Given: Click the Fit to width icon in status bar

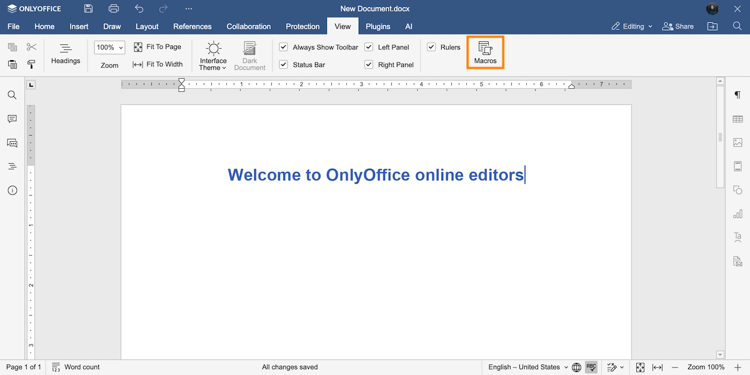Looking at the screenshot, I should 657,367.
